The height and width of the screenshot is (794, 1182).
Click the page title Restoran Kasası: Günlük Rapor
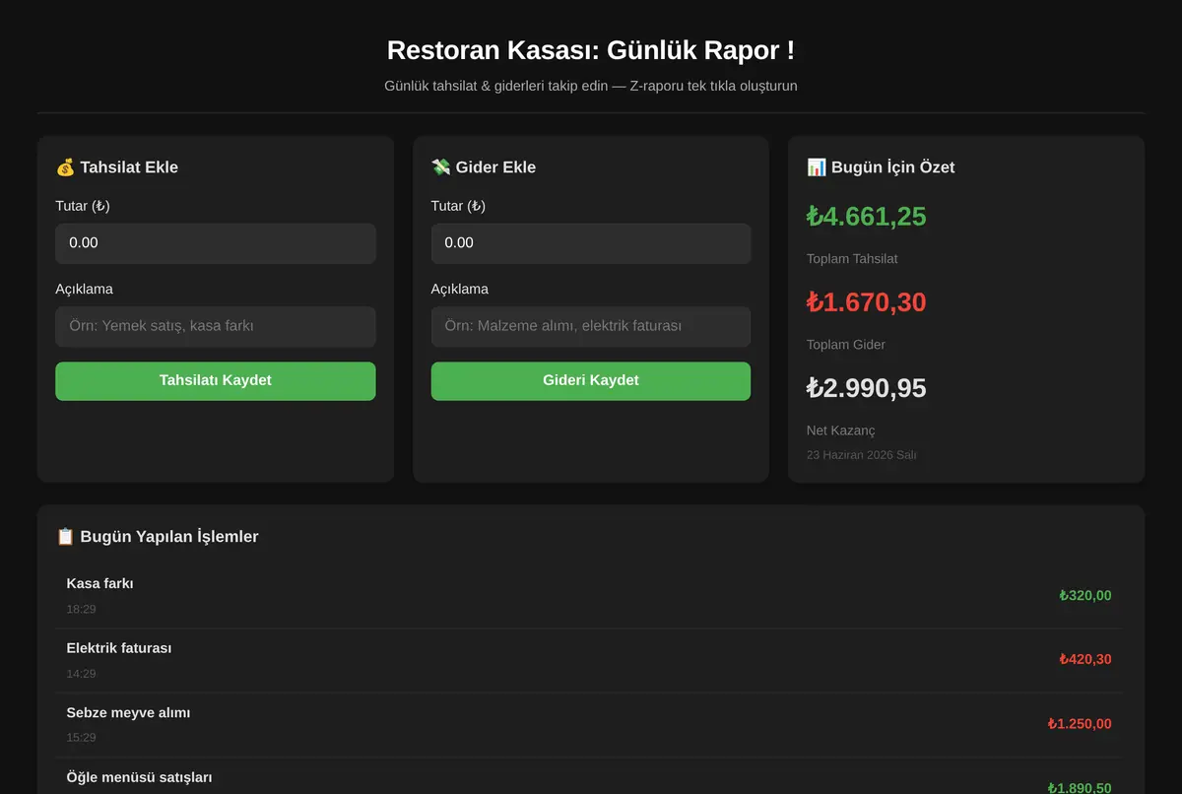(x=591, y=50)
